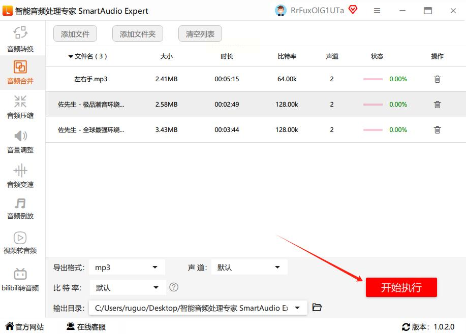Screen dimensions: 466x334
Task: Open the output folder browse icon
Action: 317,307
